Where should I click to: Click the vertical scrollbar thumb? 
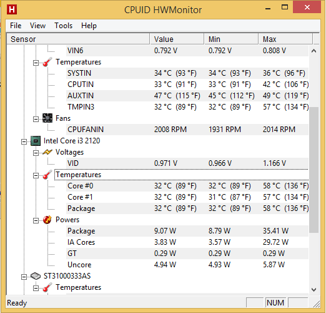pos(314,170)
